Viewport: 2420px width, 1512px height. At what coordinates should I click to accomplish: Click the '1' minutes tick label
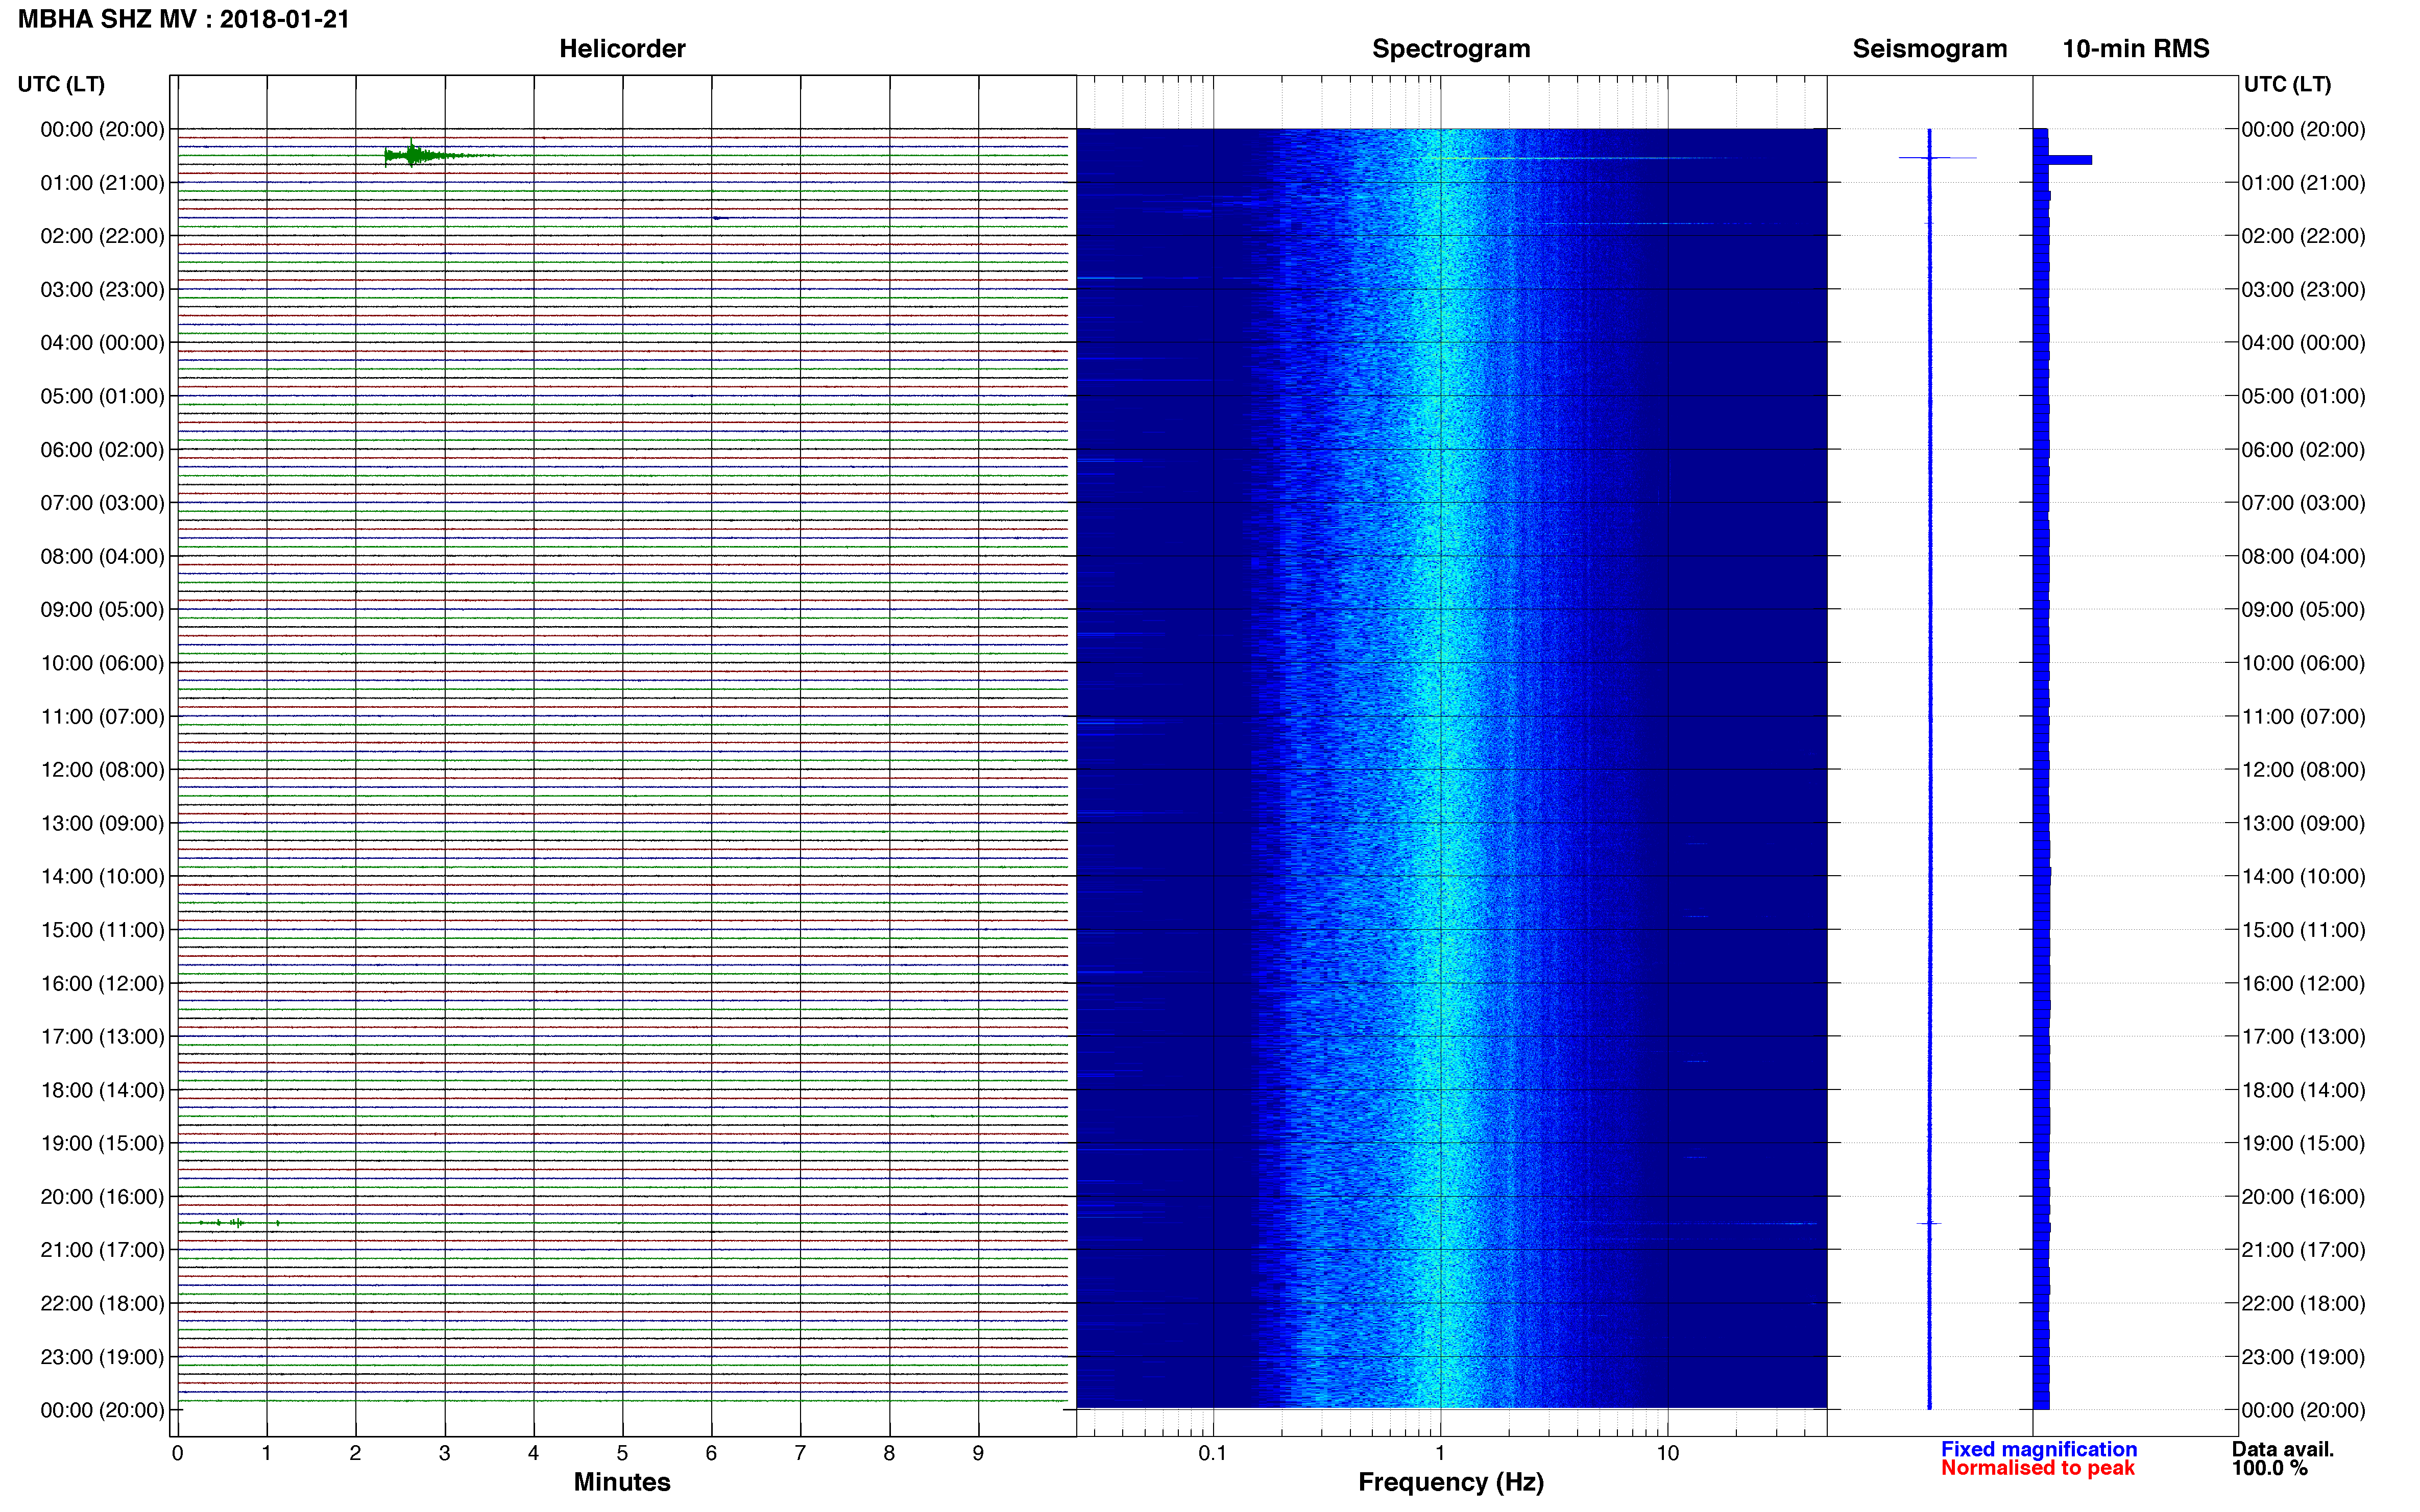(266, 1453)
